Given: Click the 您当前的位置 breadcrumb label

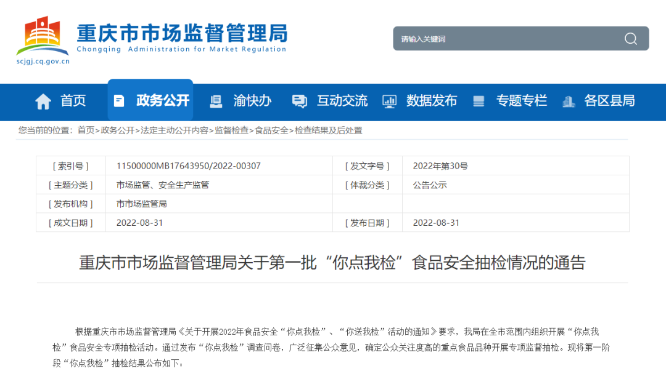Looking at the screenshot, I should [x=46, y=130].
